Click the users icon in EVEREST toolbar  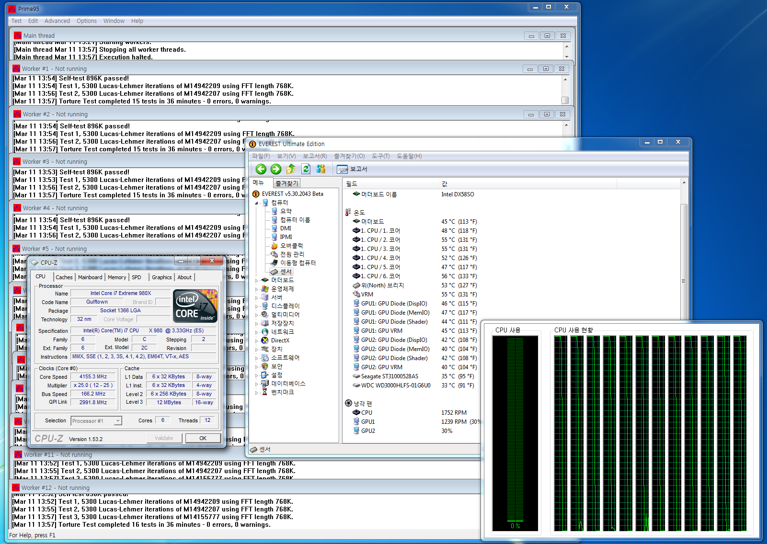click(321, 169)
